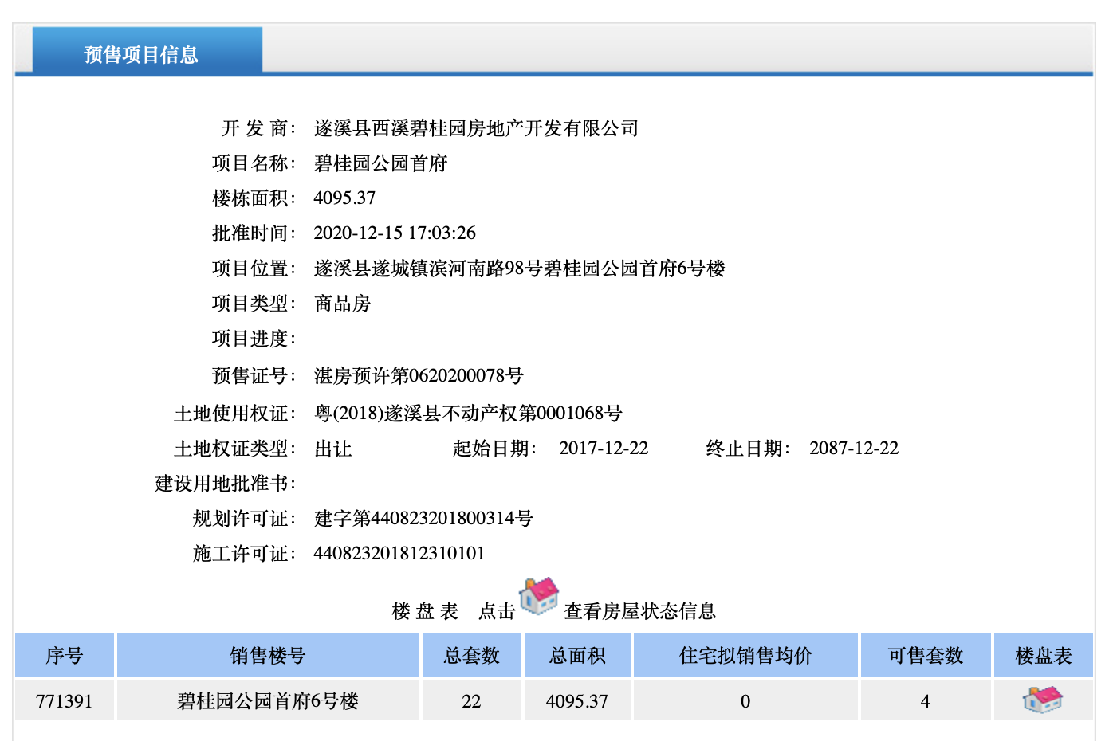Click the total units cell showing 22
Screen dimensions: 1113x741
click(472, 700)
